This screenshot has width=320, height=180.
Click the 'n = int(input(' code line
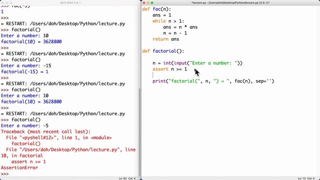click(x=197, y=63)
